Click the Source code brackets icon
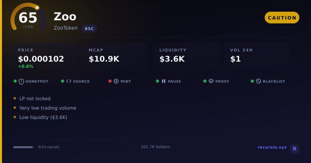 pos(69,81)
